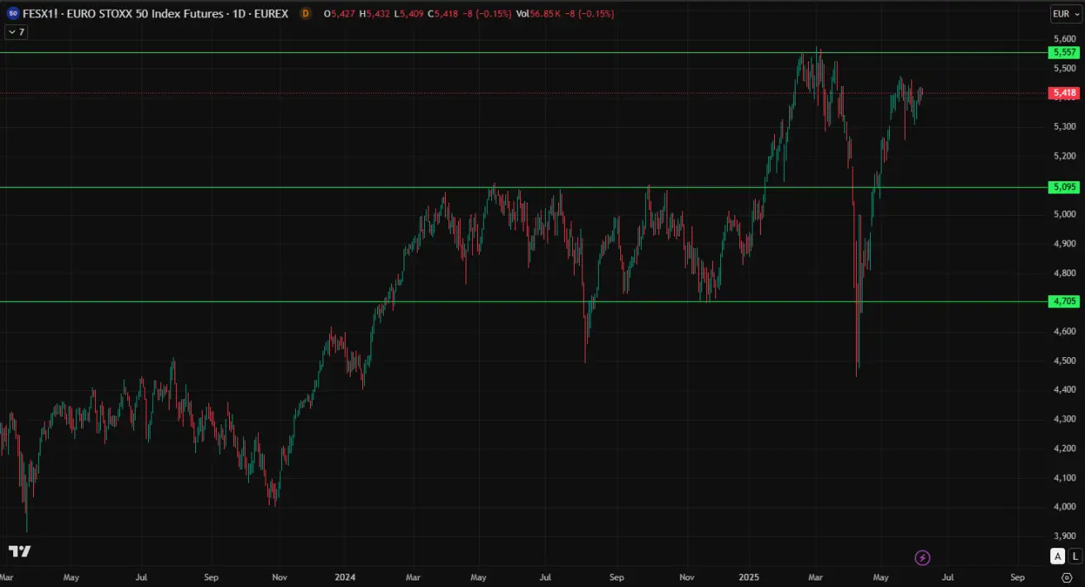Select the 5,557 horizontal line price label
Viewport: 1085px width, 587px height.
point(1063,52)
